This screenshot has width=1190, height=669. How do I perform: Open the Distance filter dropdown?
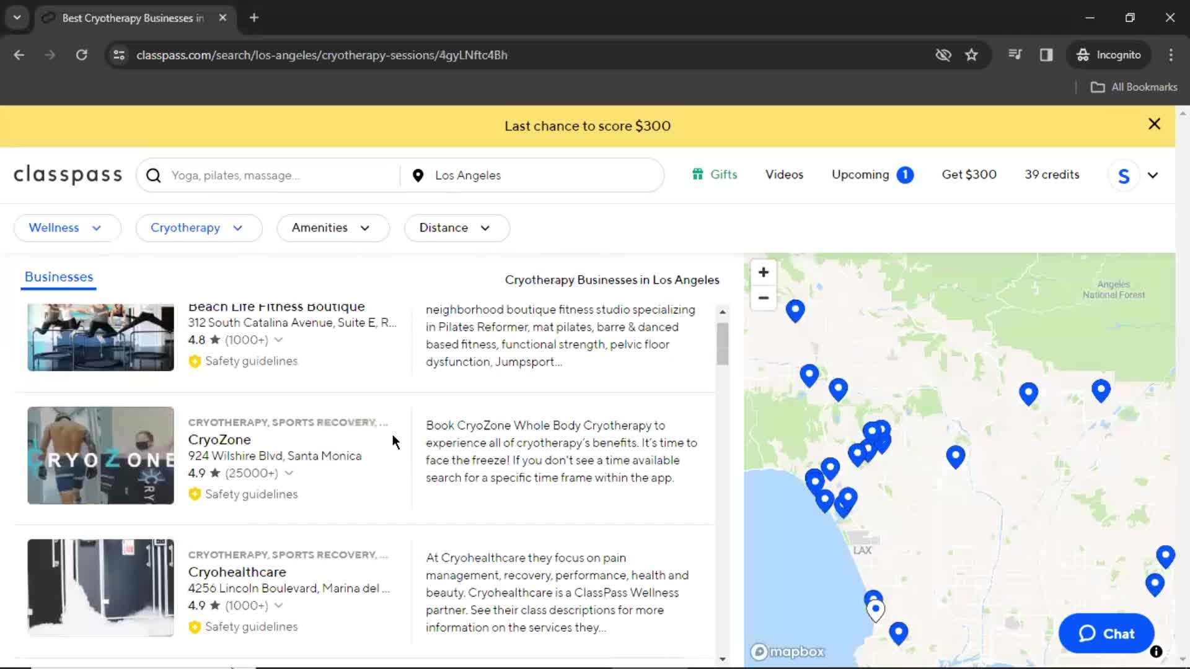tap(457, 228)
